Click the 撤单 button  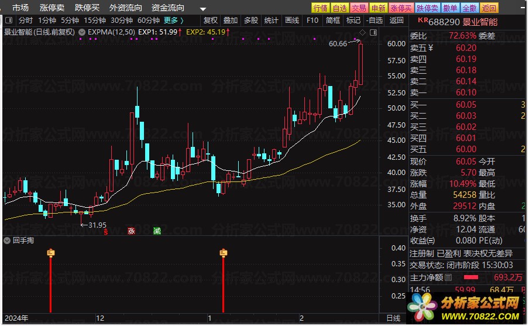450,8
